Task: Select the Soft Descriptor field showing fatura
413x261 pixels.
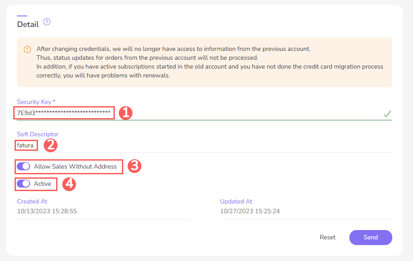Action: tap(25, 145)
